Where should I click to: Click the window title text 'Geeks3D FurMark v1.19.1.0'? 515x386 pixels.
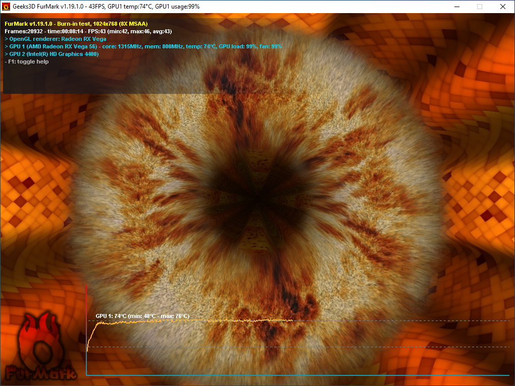click(48, 7)
